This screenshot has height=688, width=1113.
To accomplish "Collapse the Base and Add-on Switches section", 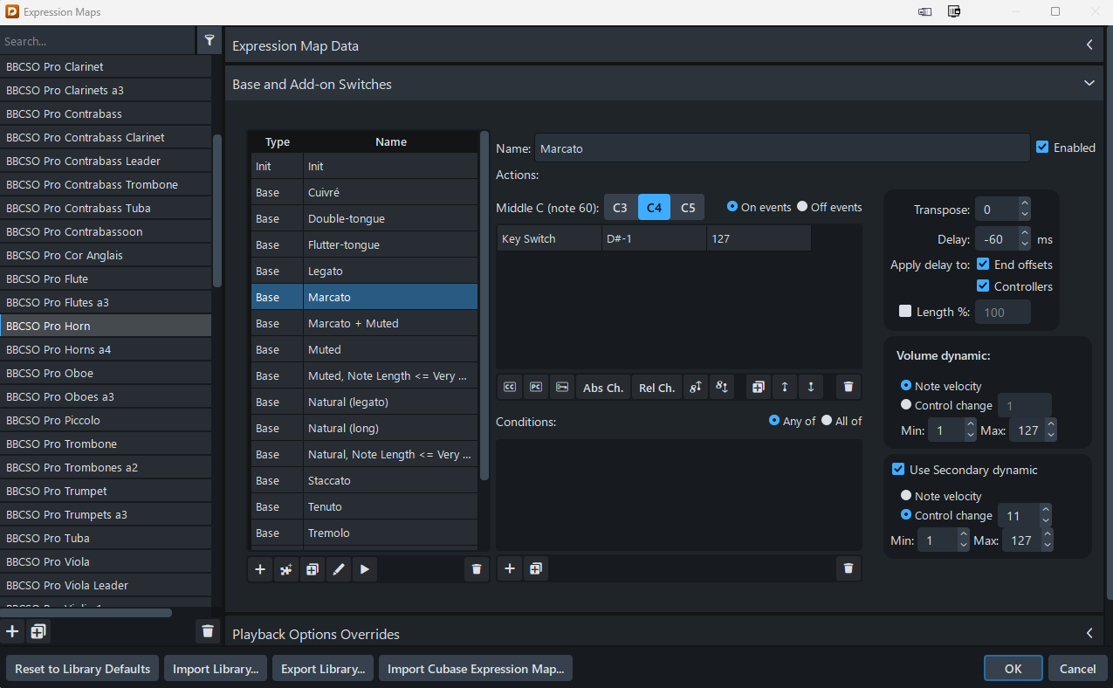I will click(x=1089, y=84).
